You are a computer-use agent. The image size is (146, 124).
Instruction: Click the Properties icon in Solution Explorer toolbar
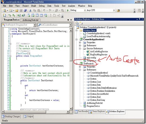coord(77,23)
